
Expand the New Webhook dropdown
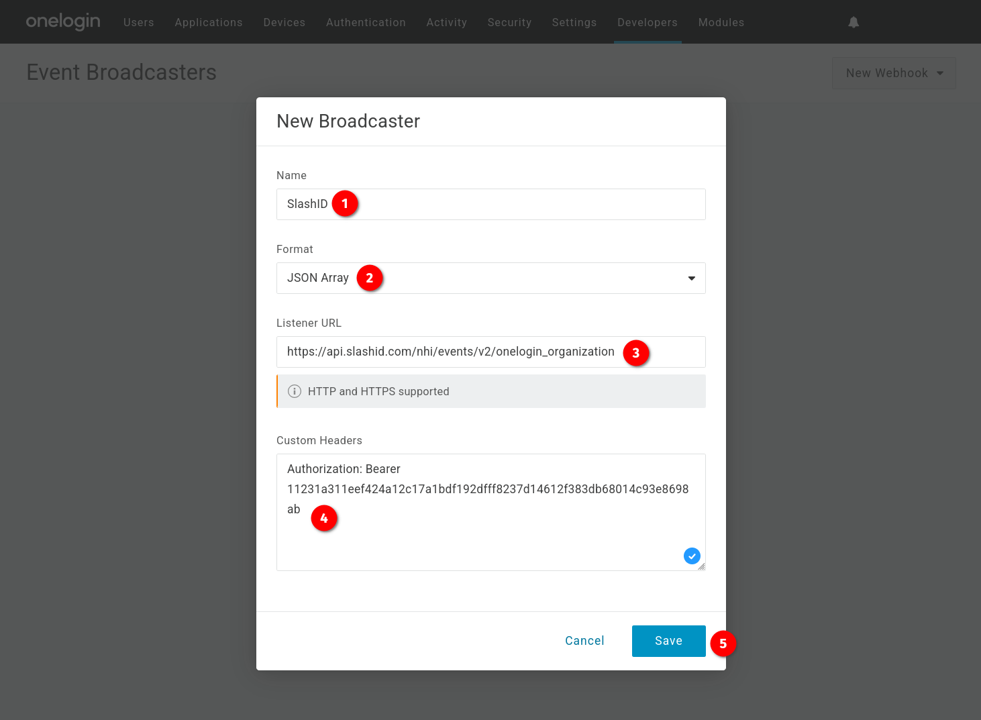[894, 72]
